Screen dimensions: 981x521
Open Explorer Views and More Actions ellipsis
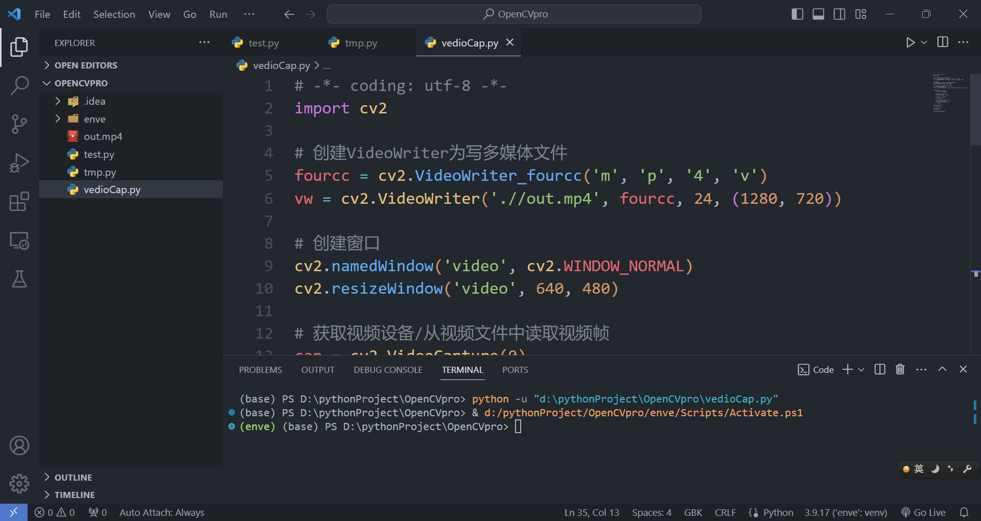(x=204, y=42)
